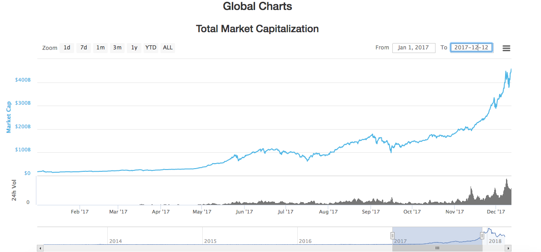
Task: Click the scrollbar right arrow
Action: (x=508, y=248)
